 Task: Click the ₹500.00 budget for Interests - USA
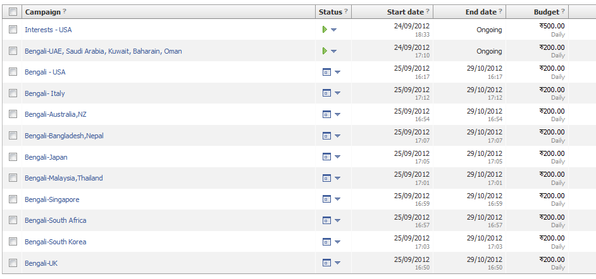[x=552, y=26]
